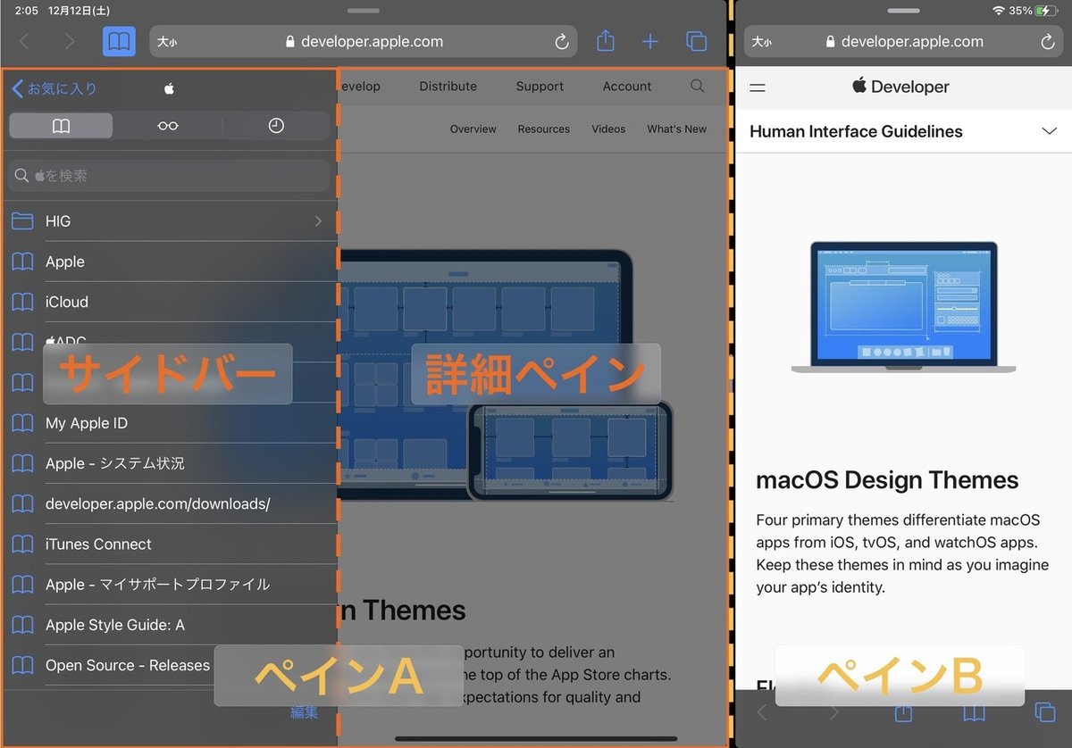Go to the Resources section link
Image resolution: width=1072 pixels, height=748 pixels.
coord(543,129)
